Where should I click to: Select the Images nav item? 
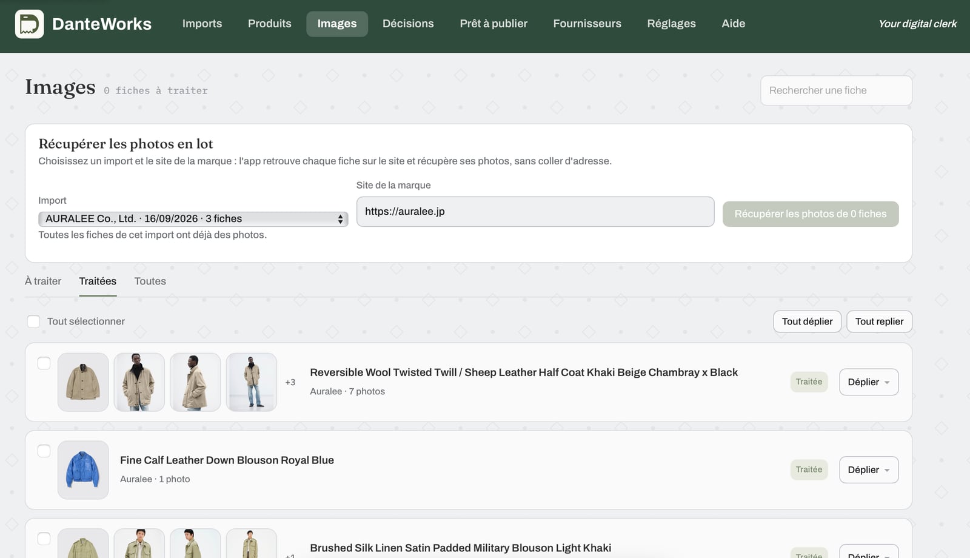click(x=337, y=24)
